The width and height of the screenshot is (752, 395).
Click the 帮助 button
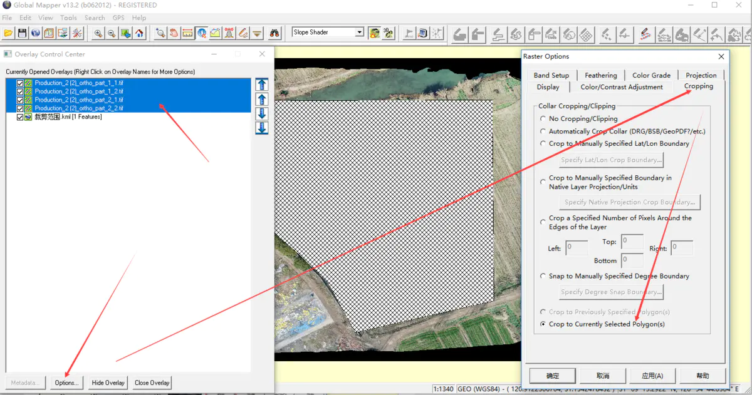click(702, 376)
